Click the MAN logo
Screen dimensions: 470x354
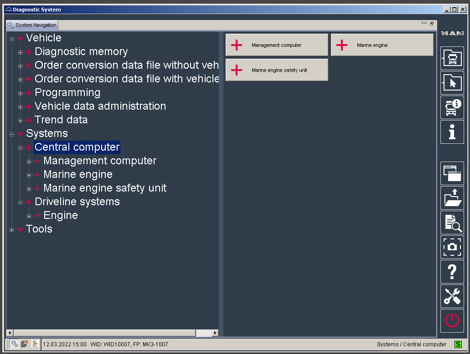452,34
